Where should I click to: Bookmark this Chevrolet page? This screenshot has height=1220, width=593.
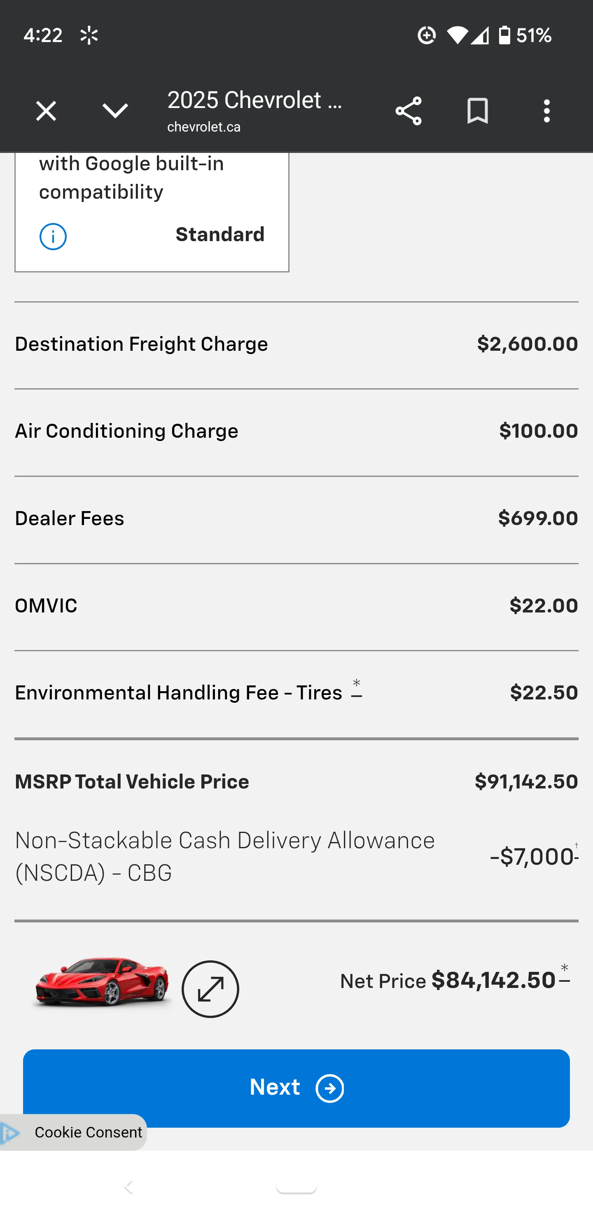[477, 111]
